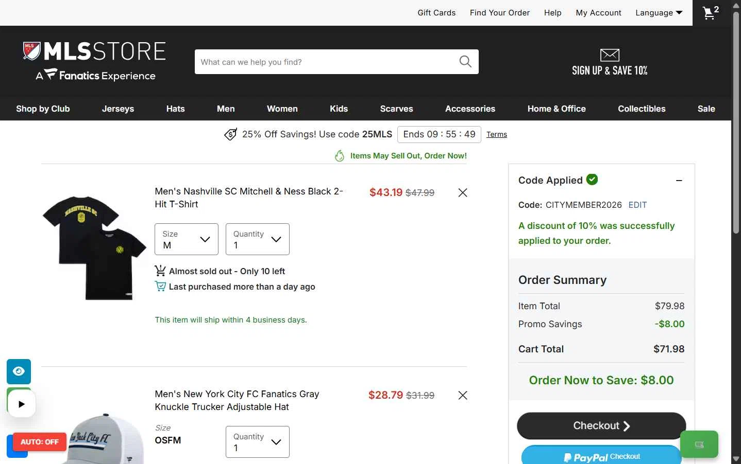
Task: View promo Terms link
Action: click(497, 134)
